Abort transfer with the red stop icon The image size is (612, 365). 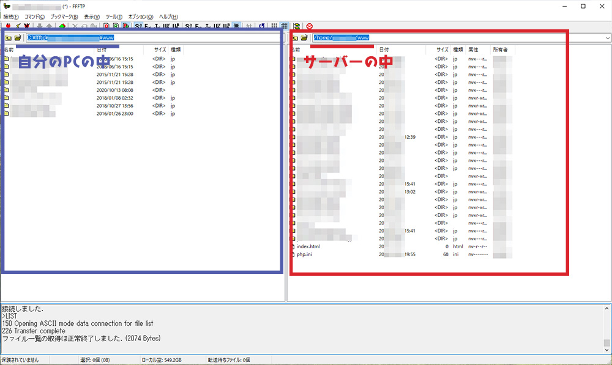coord(309,26)
